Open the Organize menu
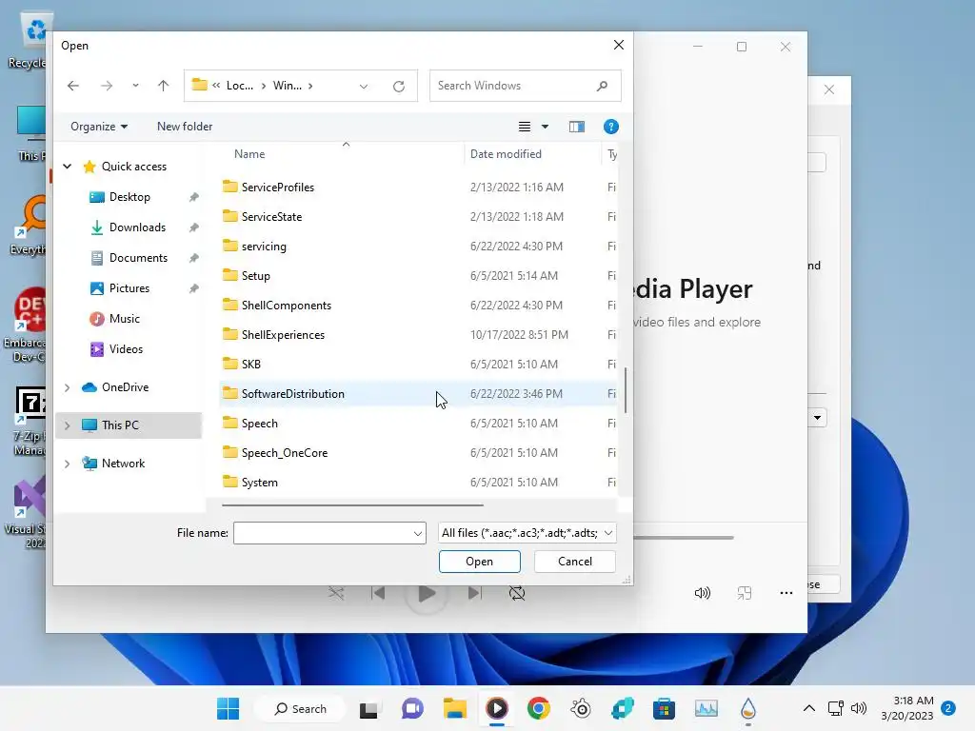Image resolution: width=975 pixels, height=731 pixels. (99, 127)
